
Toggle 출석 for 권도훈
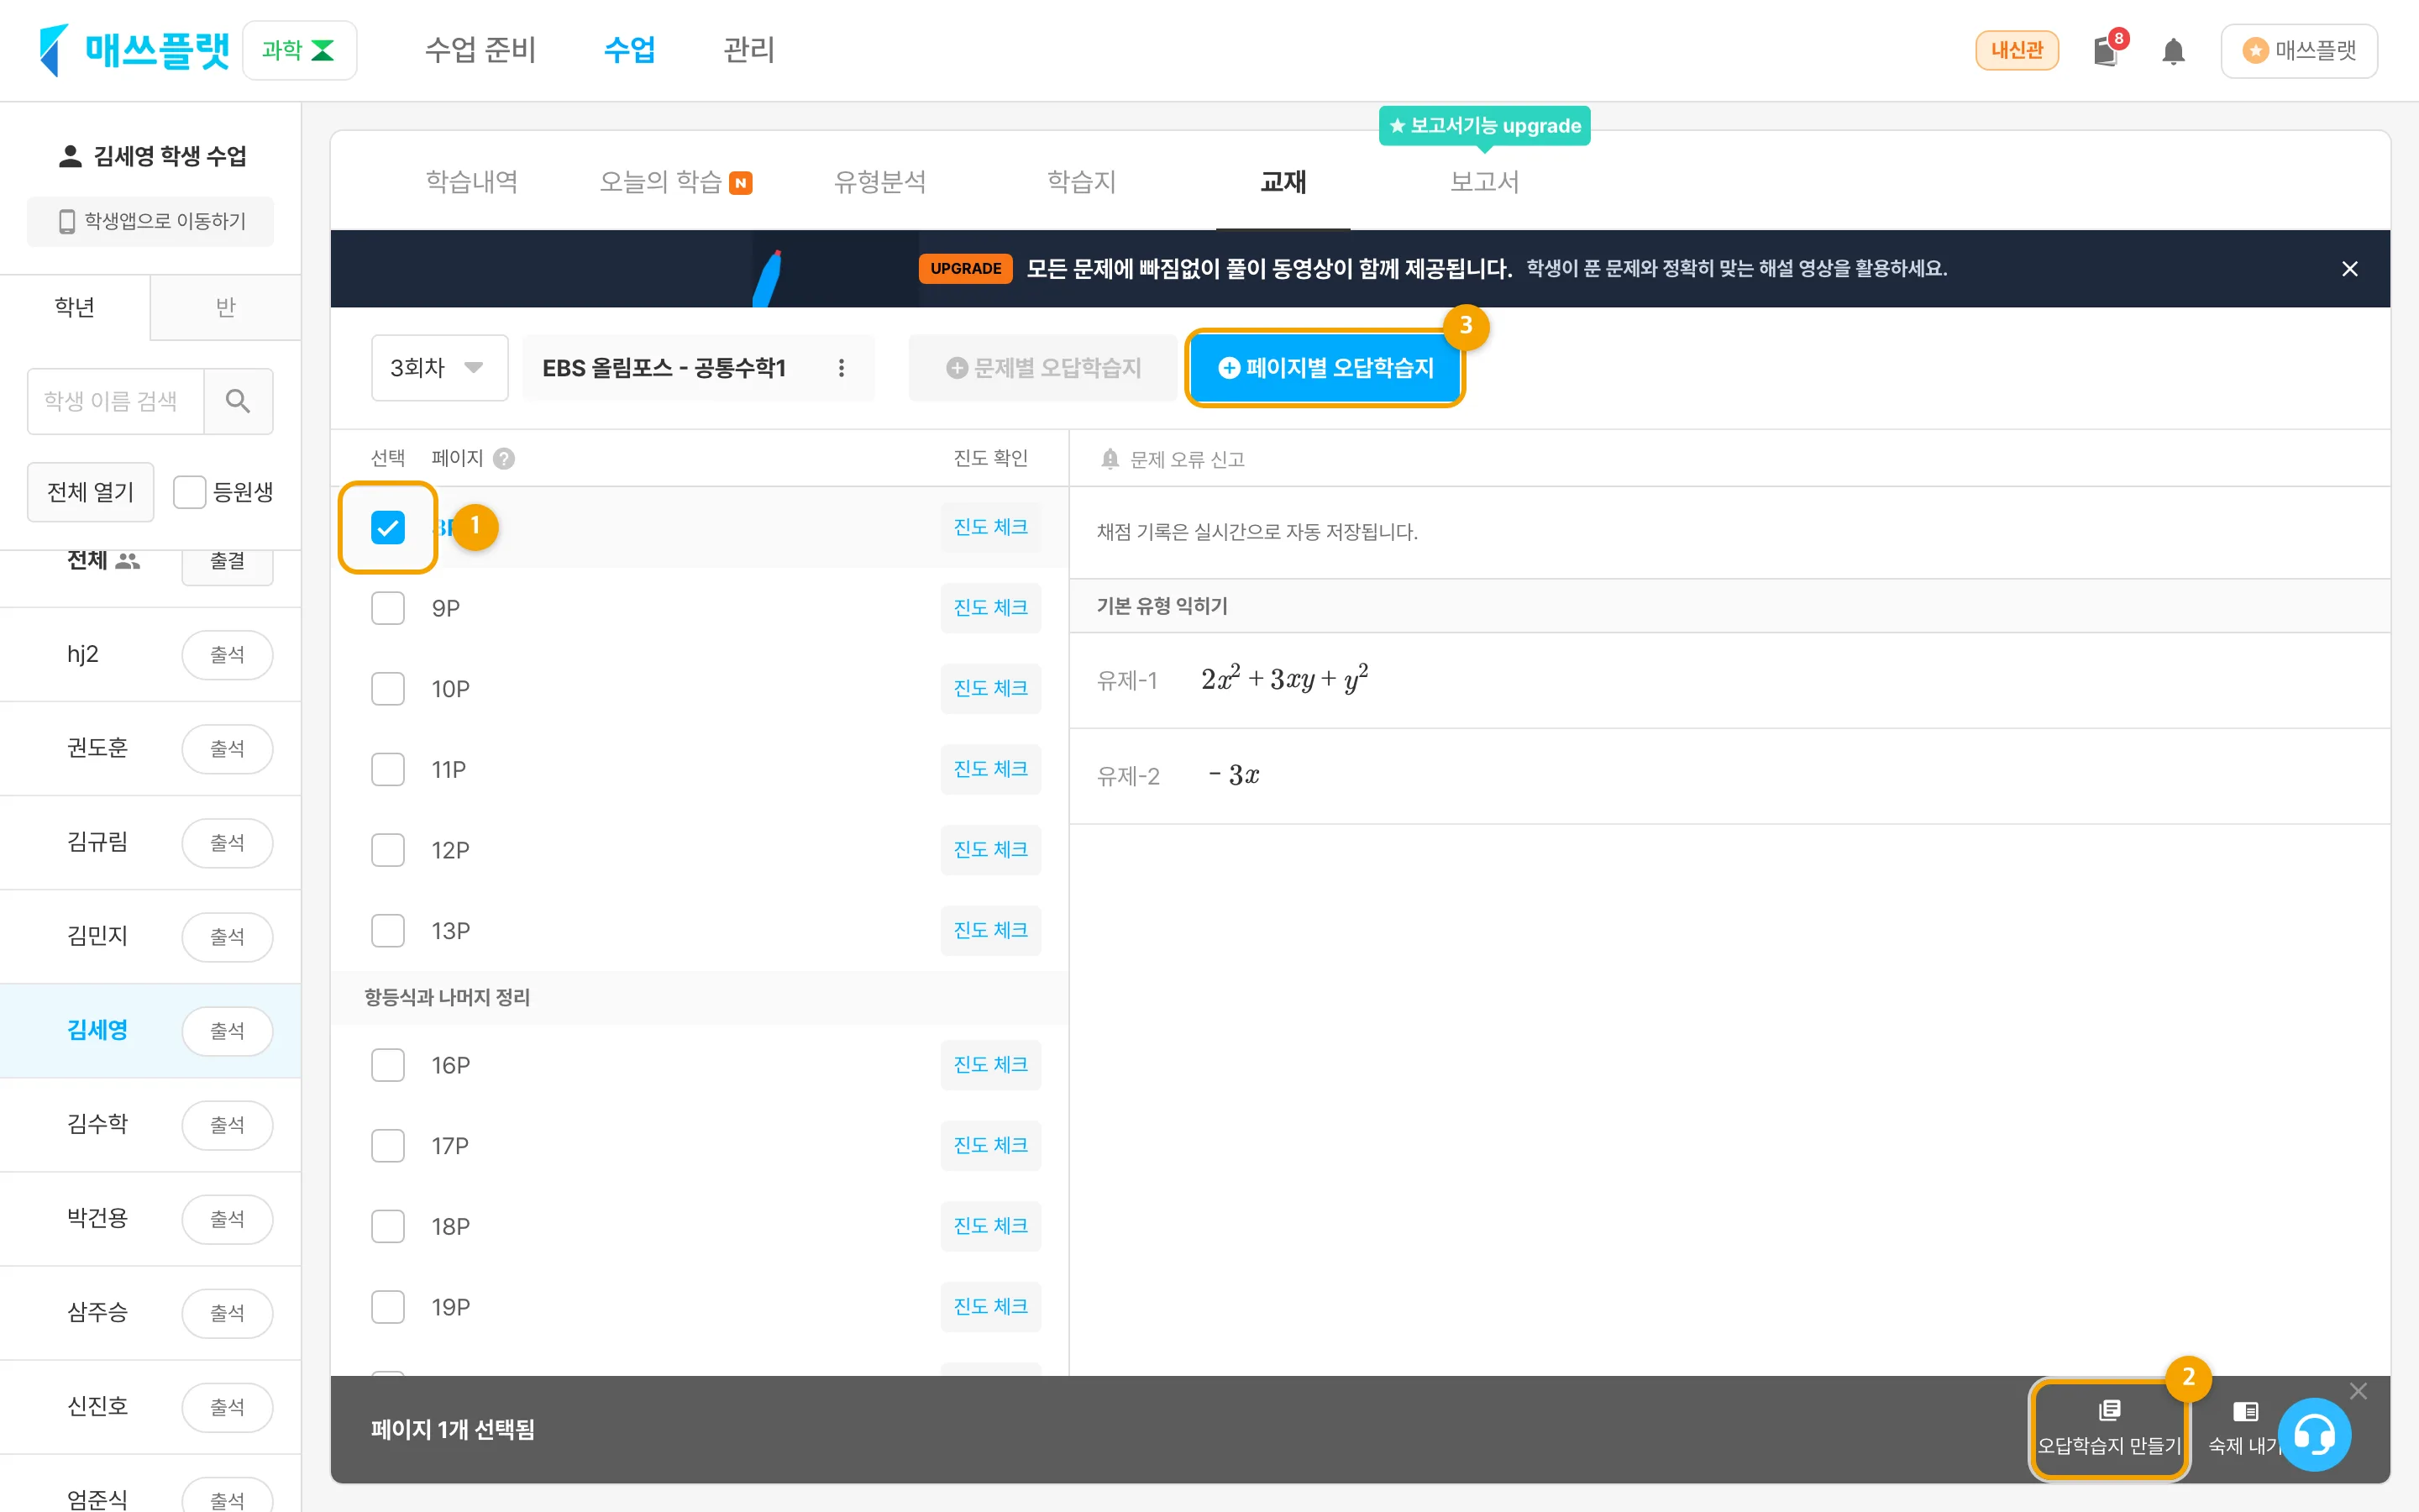click(227, 749)
